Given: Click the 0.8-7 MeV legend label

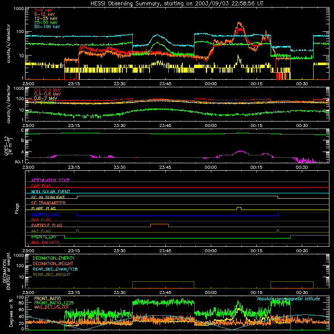Looking at the screenshot, I should click(x=46, y=98).
